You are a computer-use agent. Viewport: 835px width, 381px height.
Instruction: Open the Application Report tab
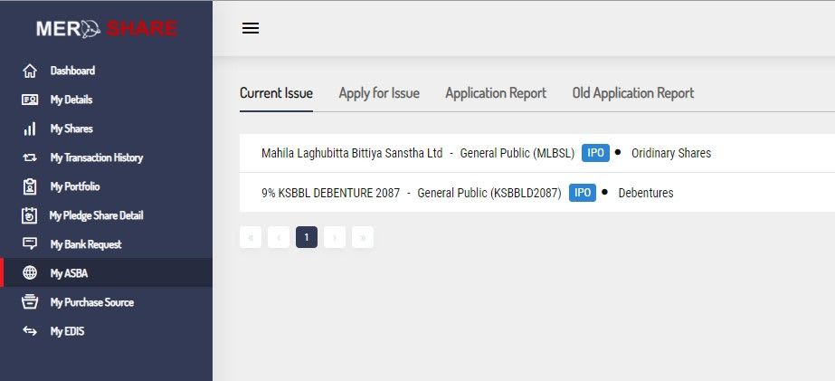pos(496,93)
